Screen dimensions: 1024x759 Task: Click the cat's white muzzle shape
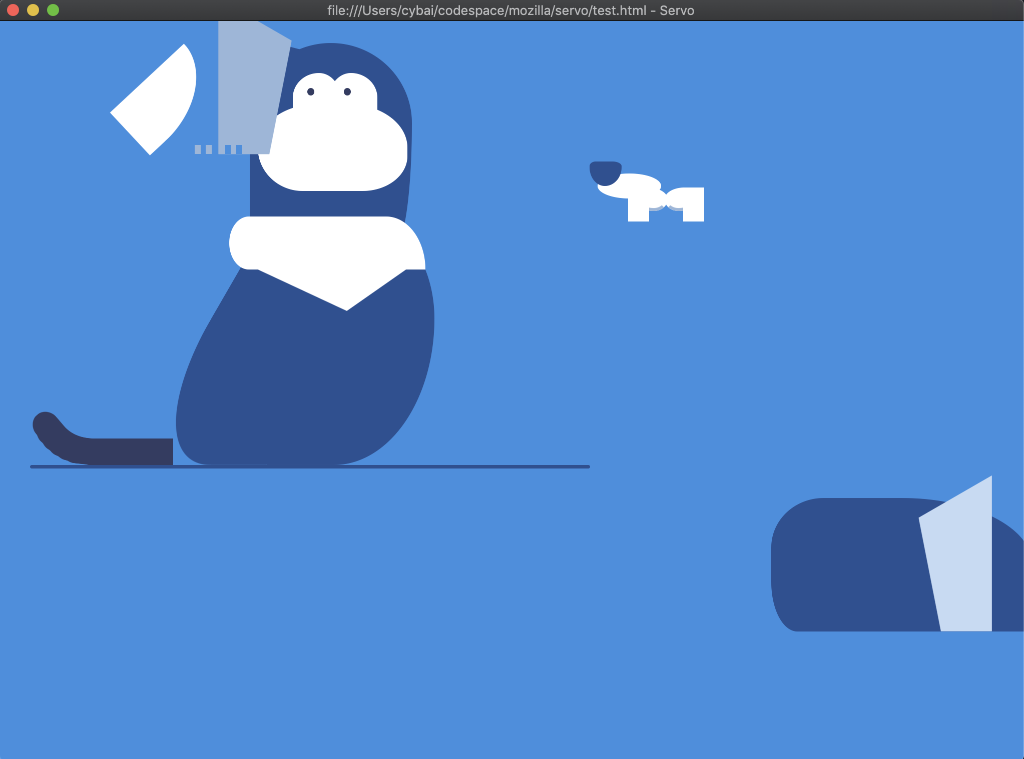point(333,150)
